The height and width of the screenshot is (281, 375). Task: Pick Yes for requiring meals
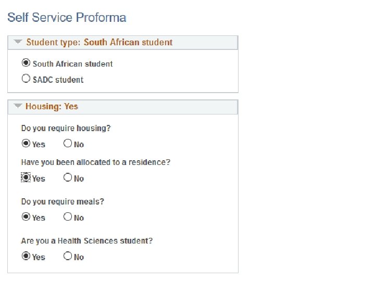[x=26, y=216]
